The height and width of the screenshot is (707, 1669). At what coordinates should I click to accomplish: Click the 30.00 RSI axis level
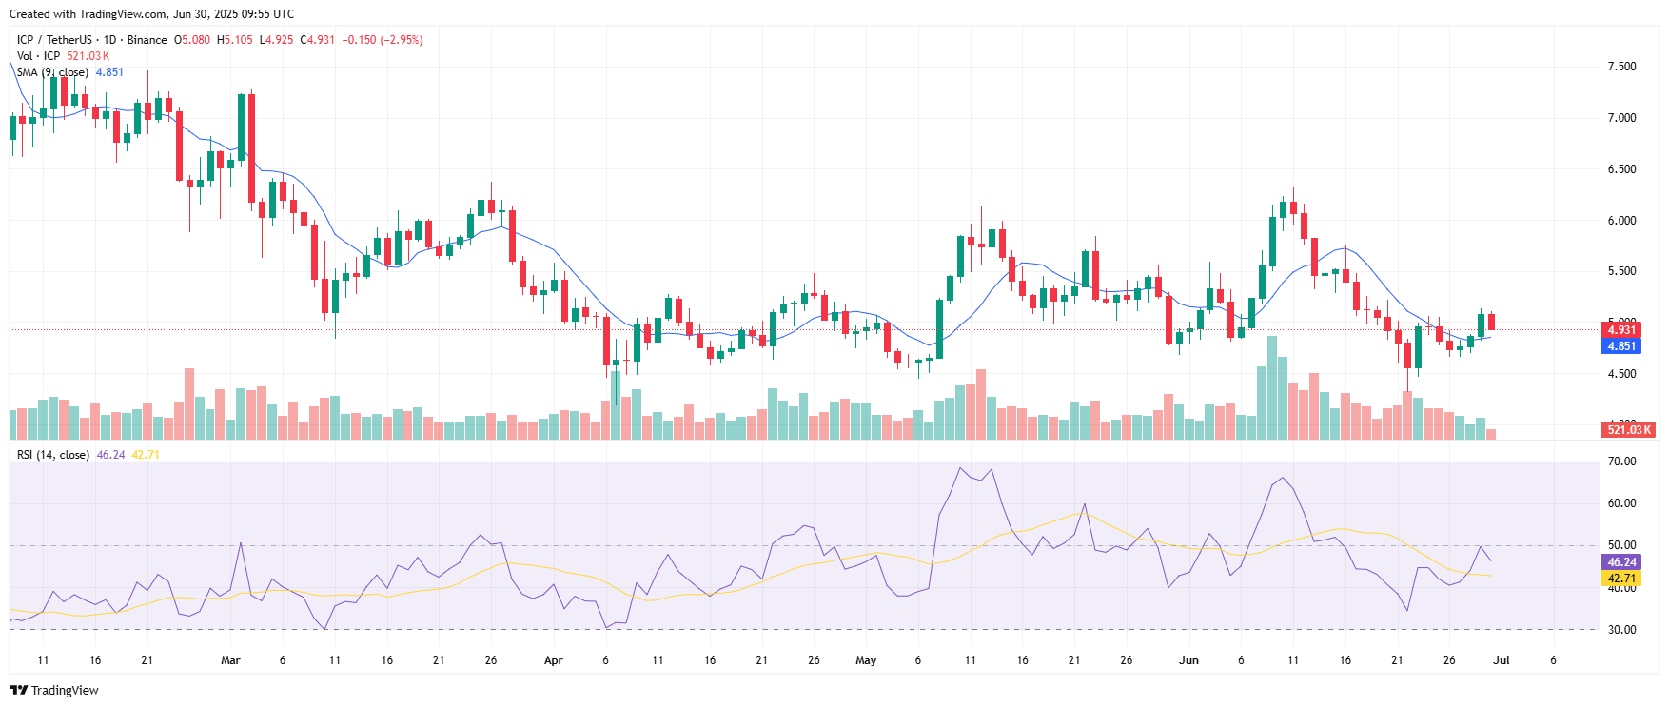[x=1621, y=630]
